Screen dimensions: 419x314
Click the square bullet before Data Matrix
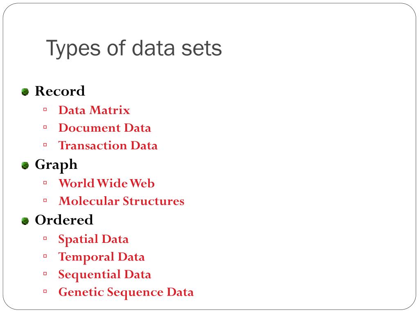45,110
